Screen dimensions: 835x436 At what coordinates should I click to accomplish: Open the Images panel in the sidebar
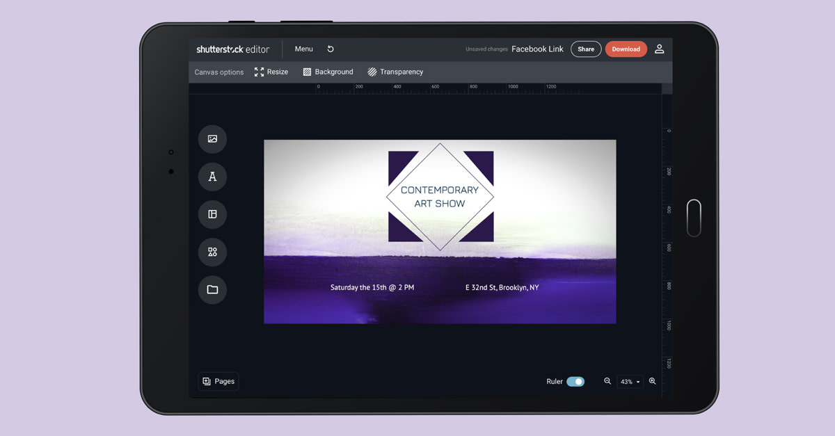click(212, 139)
